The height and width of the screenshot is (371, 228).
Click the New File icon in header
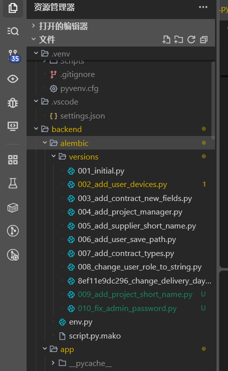[166, 39]
